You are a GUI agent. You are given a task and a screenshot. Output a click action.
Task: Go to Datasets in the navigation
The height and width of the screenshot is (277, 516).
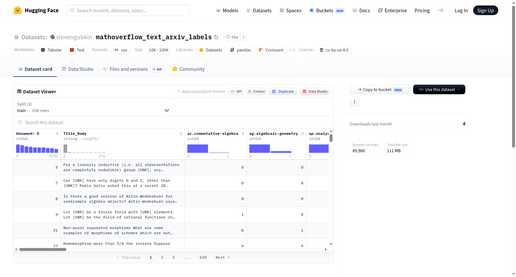[x=259, y=10]
